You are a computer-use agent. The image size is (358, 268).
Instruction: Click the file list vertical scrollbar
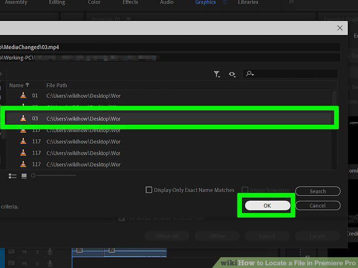point(334,130)
